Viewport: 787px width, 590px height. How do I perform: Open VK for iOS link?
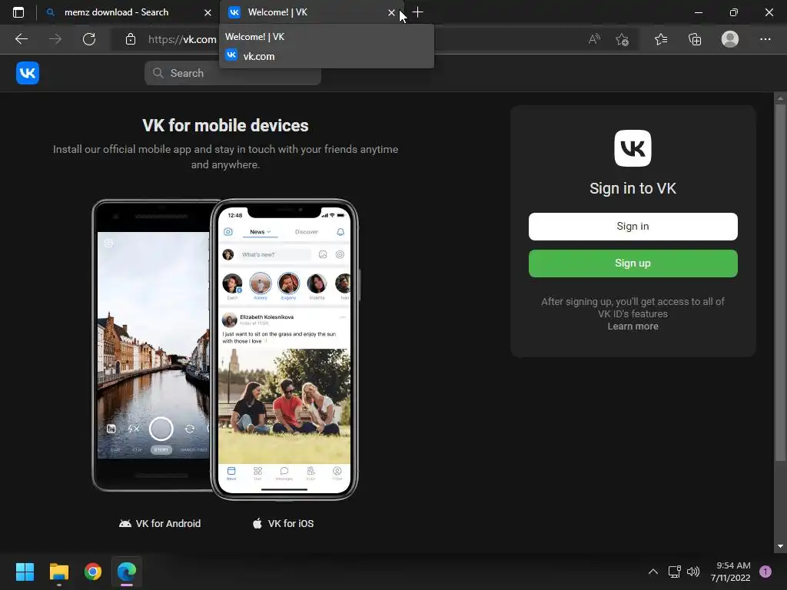[283, 523]
